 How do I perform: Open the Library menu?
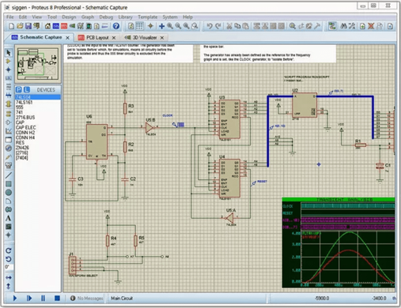click(x=125, y=17)
